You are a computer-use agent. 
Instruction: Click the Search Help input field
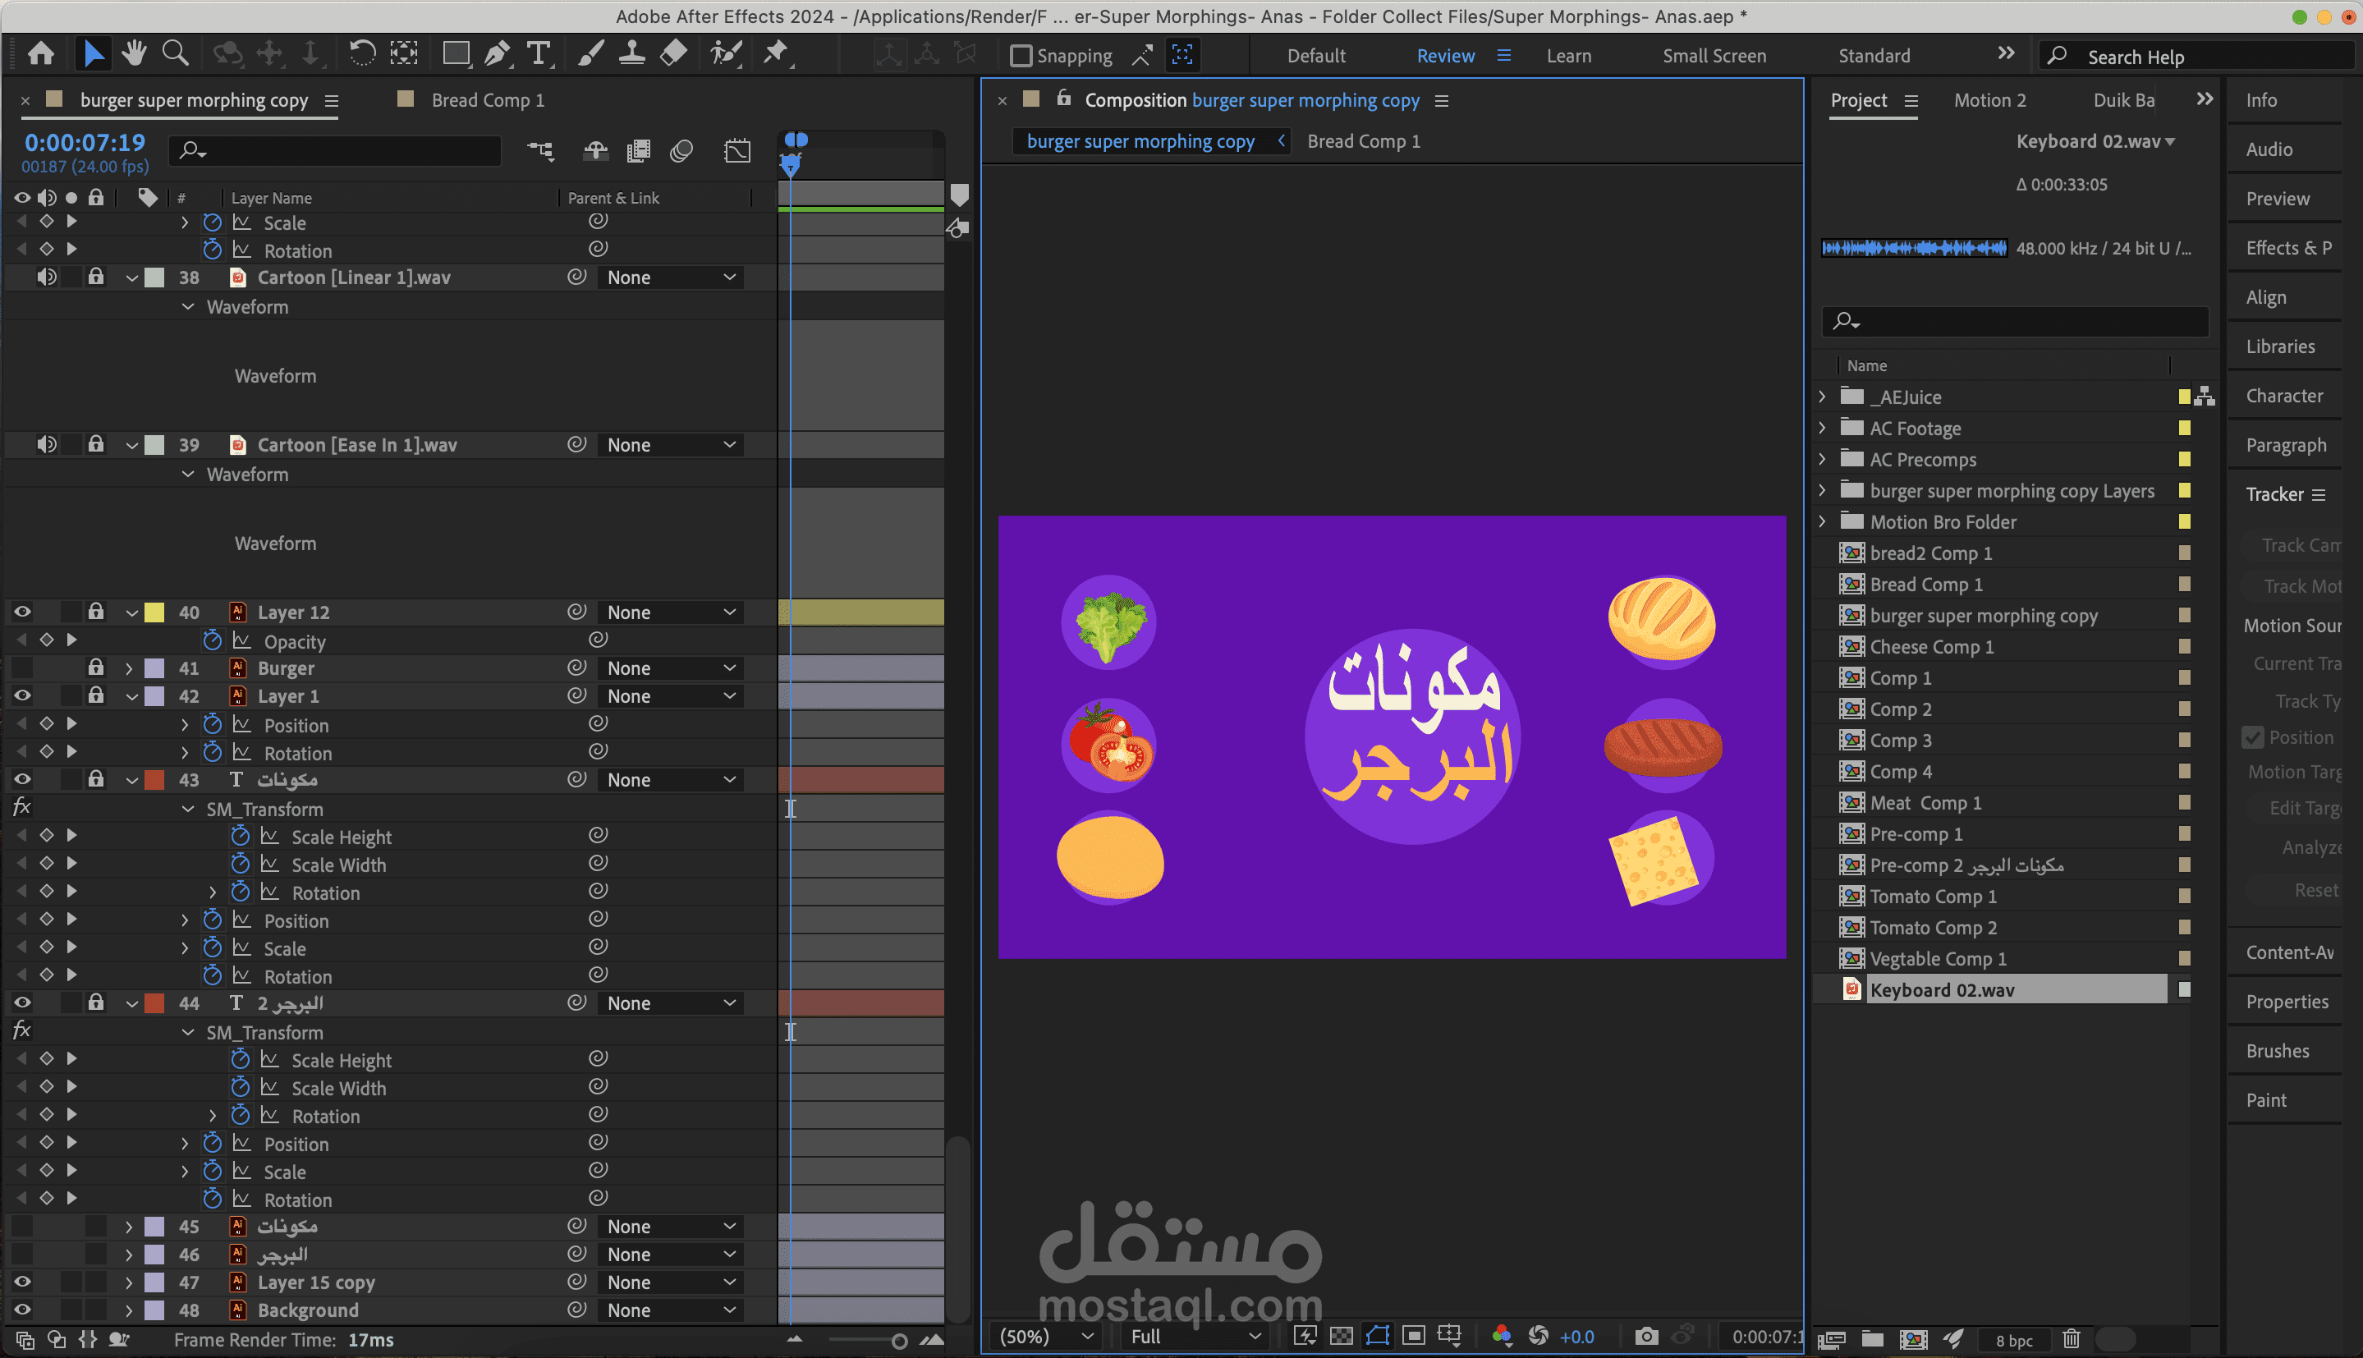[2210, 57]
